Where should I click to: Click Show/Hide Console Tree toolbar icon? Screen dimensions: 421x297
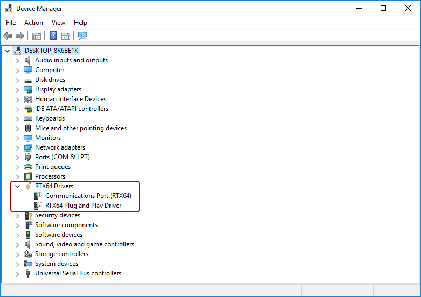click(x=37, y=36)
